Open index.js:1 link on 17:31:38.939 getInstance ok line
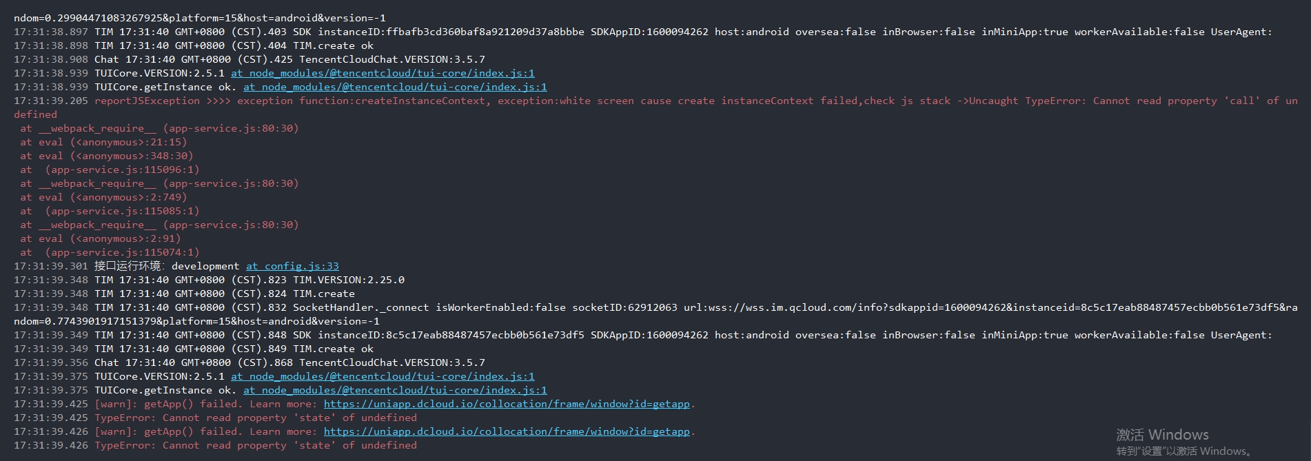1311x461 pixels. (395, 87)
